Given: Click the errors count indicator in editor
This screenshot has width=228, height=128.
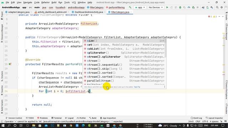Looking at the screenshot, I should pyautogui.click(x=210, y=17).
